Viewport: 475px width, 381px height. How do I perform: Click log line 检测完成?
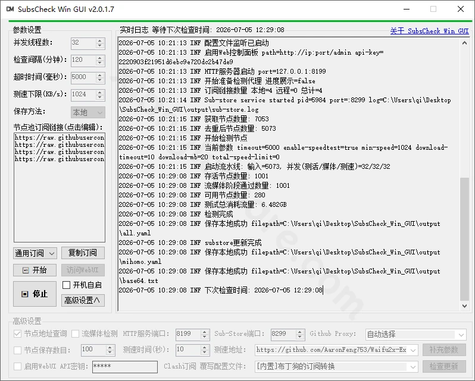tap(176, 214)
